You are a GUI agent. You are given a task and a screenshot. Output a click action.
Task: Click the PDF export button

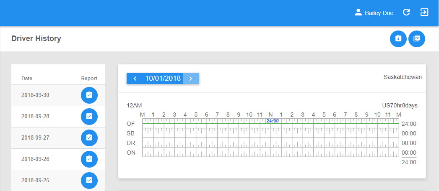click(417, 39)
